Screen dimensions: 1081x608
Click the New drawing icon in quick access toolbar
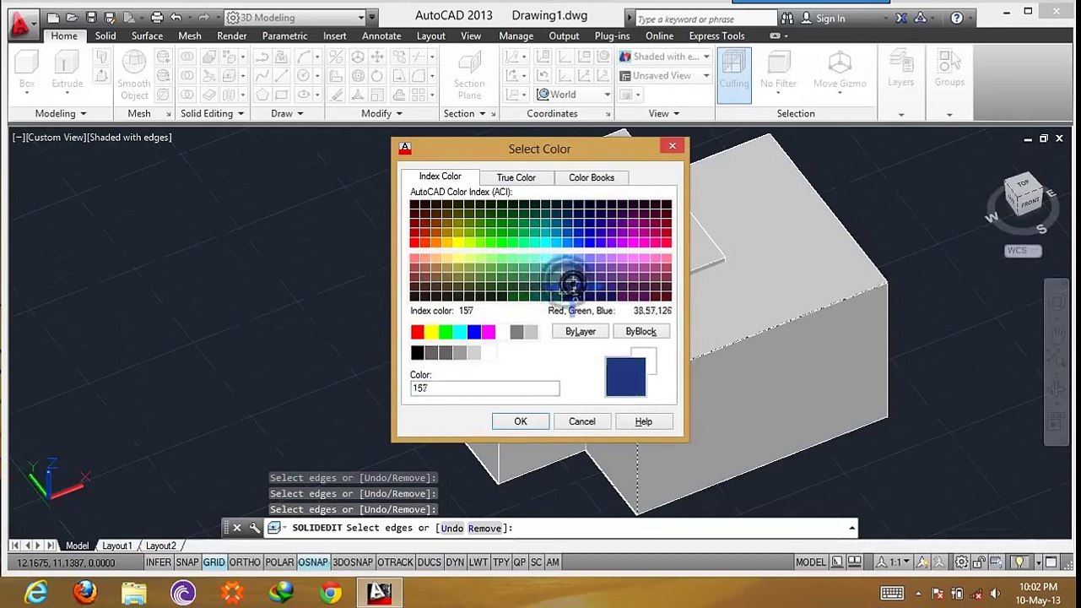click(53, 18)
